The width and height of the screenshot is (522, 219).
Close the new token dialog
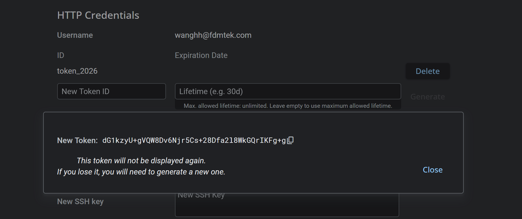click(432, 170)
